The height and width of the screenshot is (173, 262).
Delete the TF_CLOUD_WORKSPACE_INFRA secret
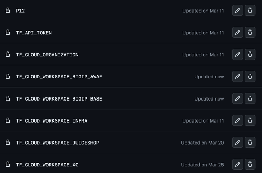coord(250,120)
